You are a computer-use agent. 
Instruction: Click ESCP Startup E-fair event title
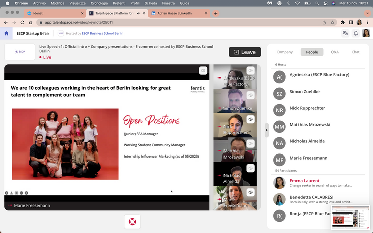coord(33,33)
